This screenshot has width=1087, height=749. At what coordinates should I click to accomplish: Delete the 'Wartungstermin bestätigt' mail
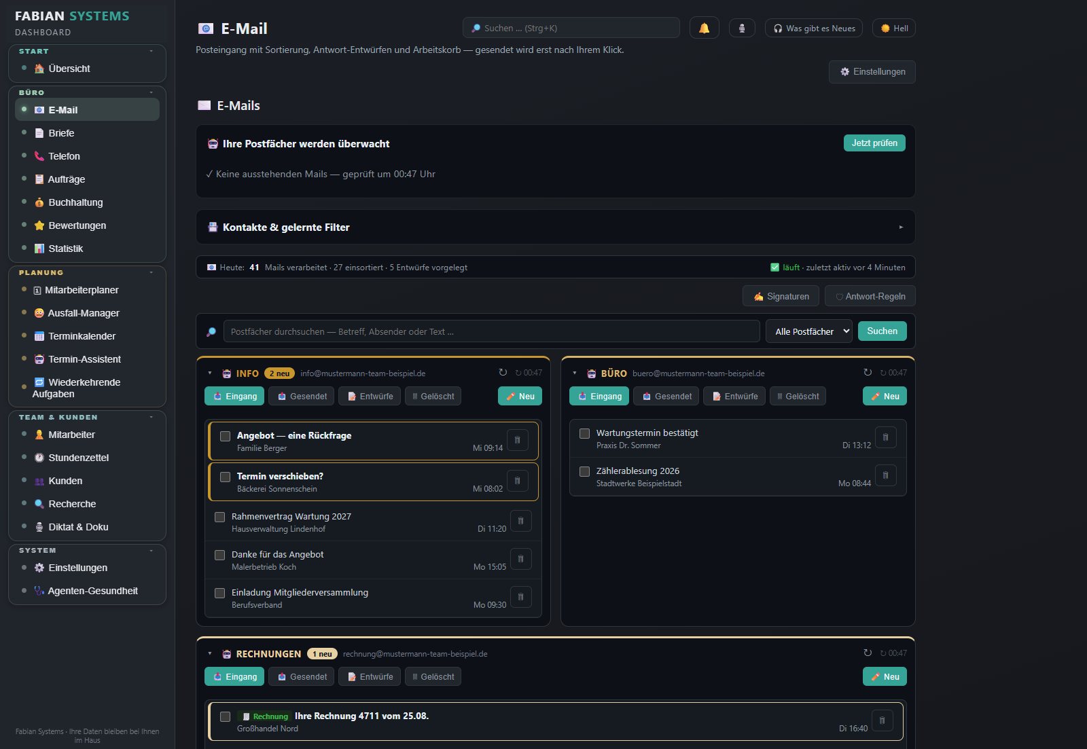(x=885, y=437)
